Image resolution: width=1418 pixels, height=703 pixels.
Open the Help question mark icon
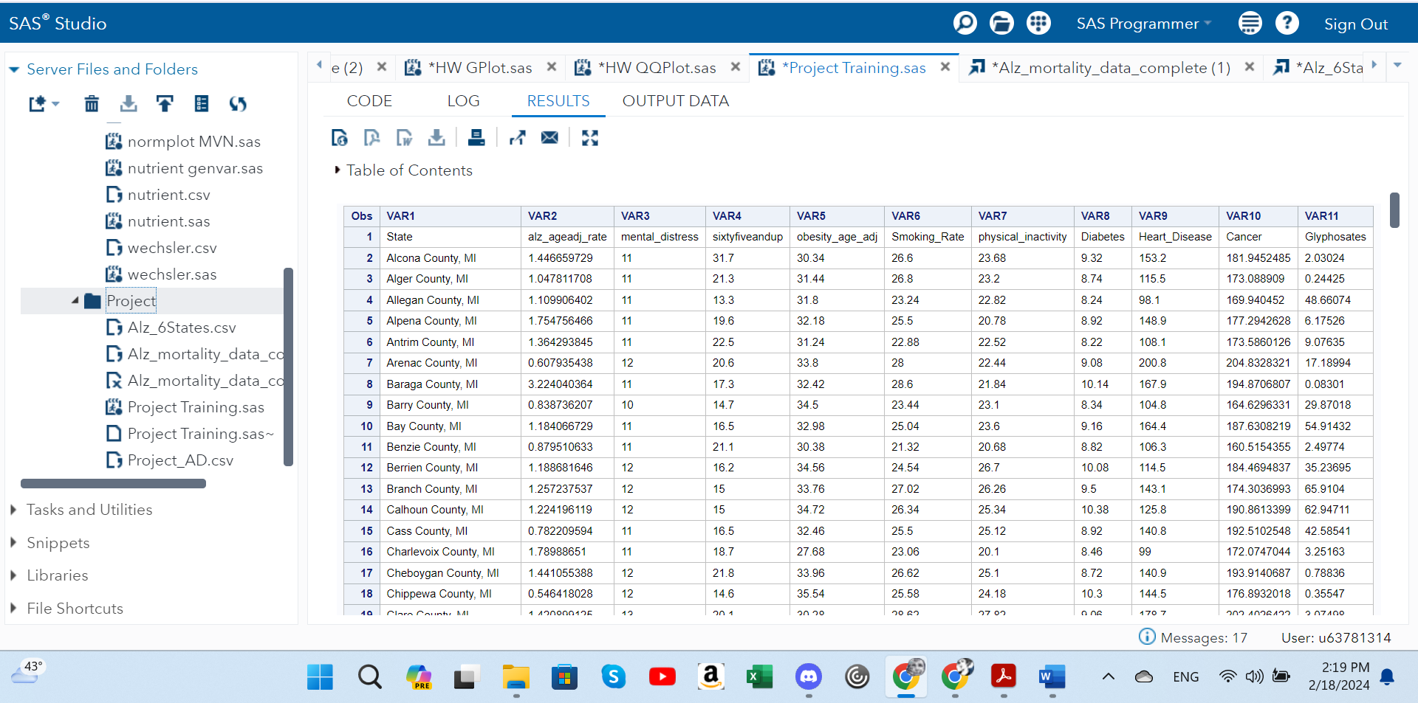click(x=1287, y=24)
